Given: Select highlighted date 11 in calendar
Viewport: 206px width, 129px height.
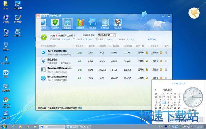Looking at the screenshot, I should pyautogui.click(x=163, y=103).
